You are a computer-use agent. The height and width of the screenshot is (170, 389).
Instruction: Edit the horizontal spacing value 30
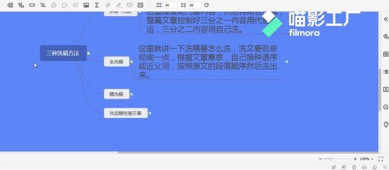pyautogui.click(x=170, y=5)
